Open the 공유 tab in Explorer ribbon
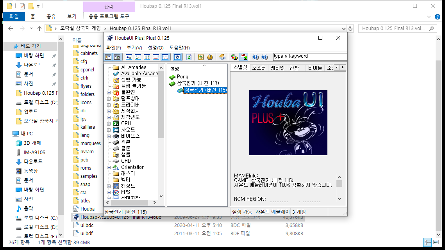The height and width of the screenshot is (250, 445). click(x=51, y=16)
